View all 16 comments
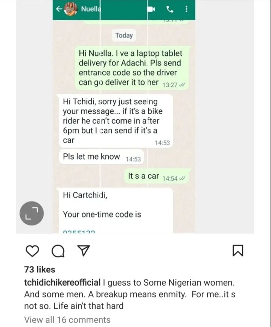This screenshot has width=271, height=327. 67,320
